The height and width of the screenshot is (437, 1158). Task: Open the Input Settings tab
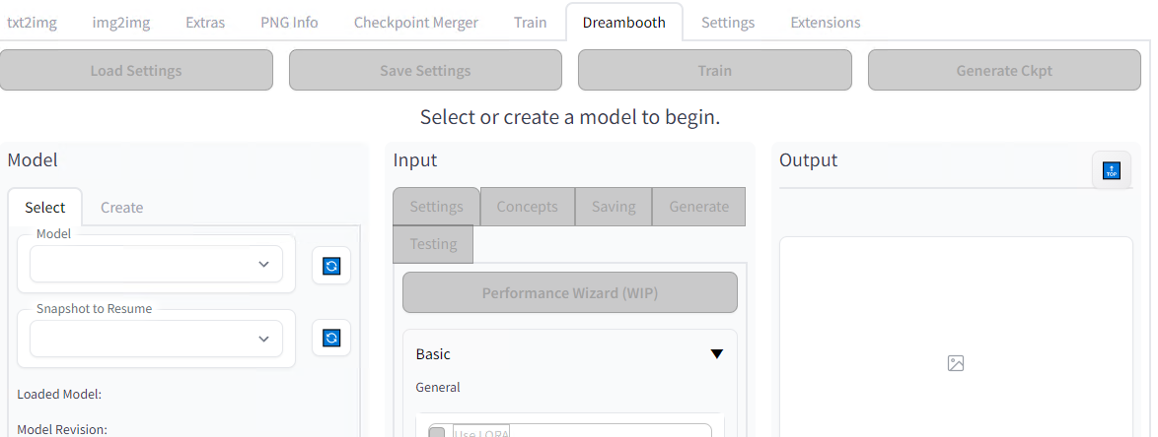tap(436, 207)
